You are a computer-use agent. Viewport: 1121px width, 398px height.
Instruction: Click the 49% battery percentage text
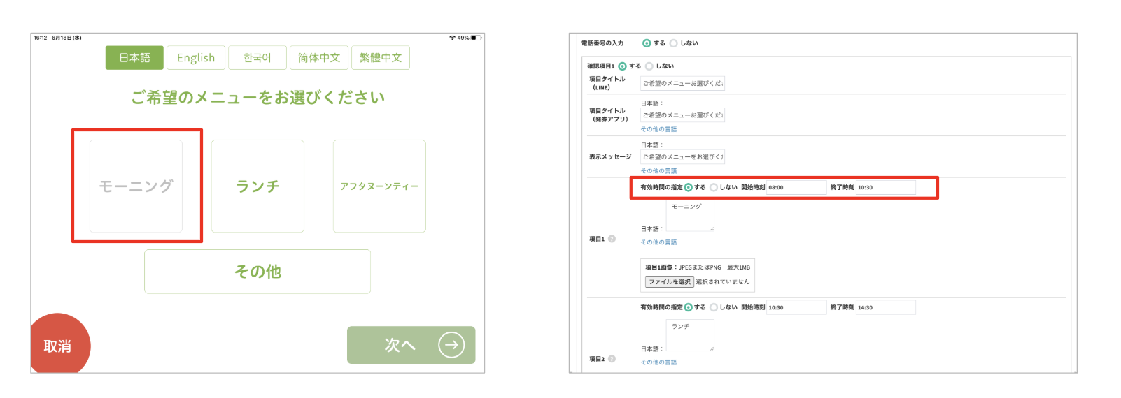click(463, 38)
